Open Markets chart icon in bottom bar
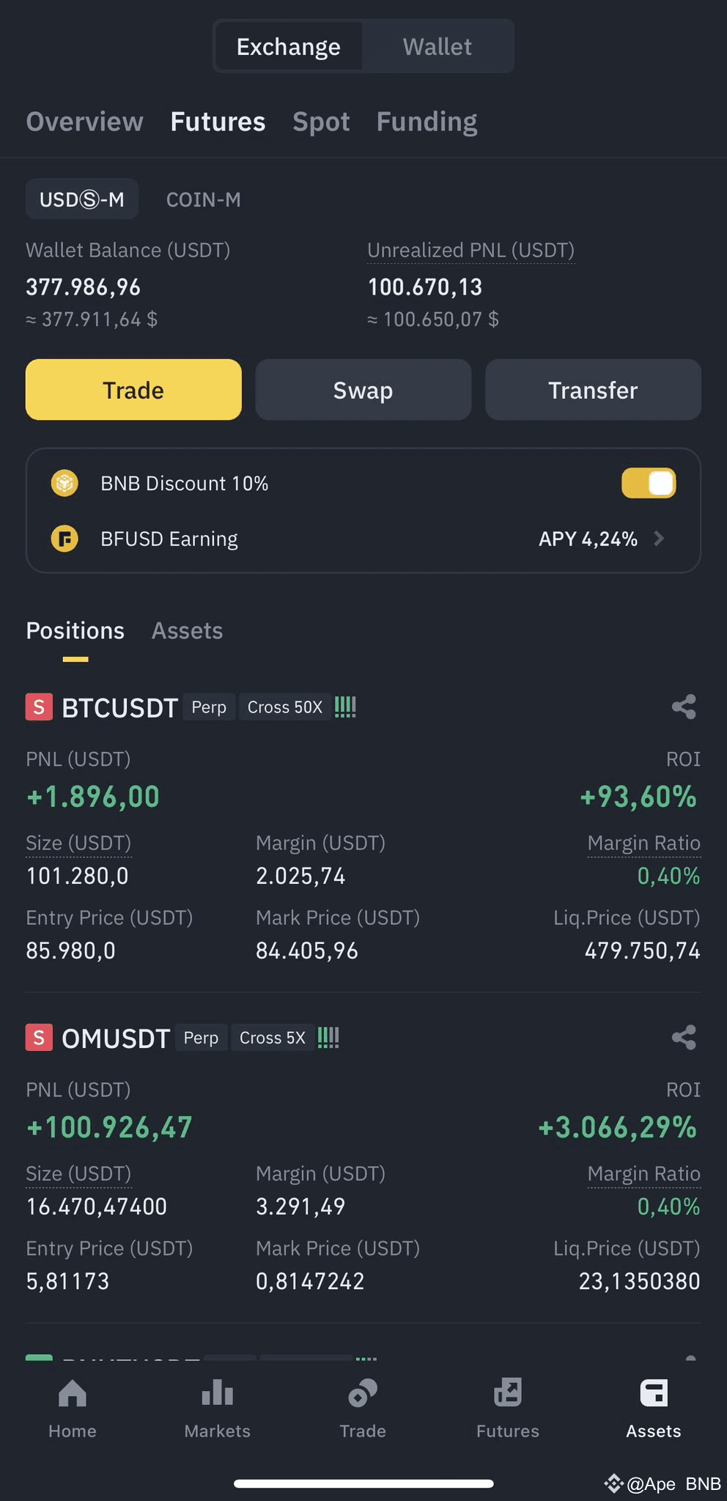Screen dimensions: 727x1501 click(x=218, y=1393)
